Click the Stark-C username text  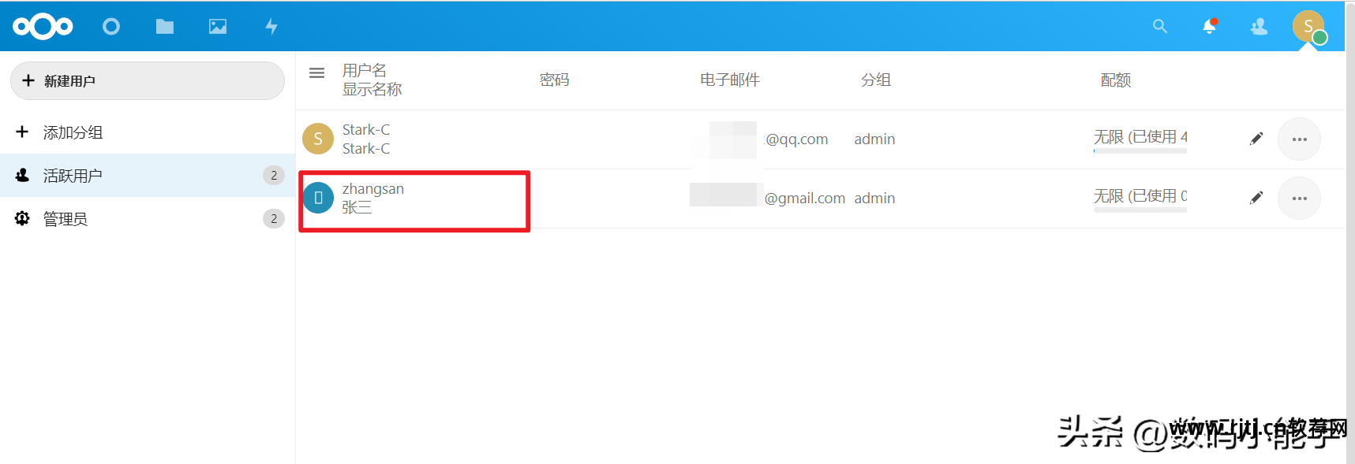(x=366, y=130)
